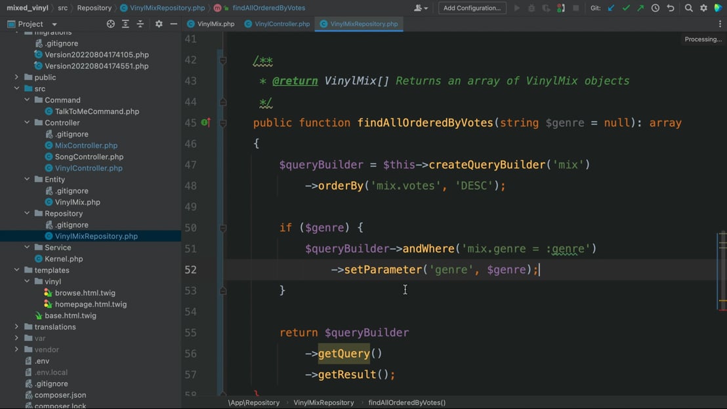
Task: Toggle fold end marker at line 53
Action: pyautogui.click(x=223, y=290)
